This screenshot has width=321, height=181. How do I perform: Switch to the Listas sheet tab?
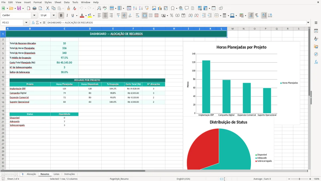[56, 174]
